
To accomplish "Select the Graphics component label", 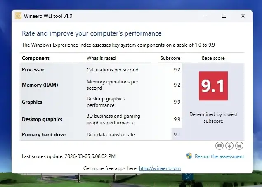I will pos(32,102).
